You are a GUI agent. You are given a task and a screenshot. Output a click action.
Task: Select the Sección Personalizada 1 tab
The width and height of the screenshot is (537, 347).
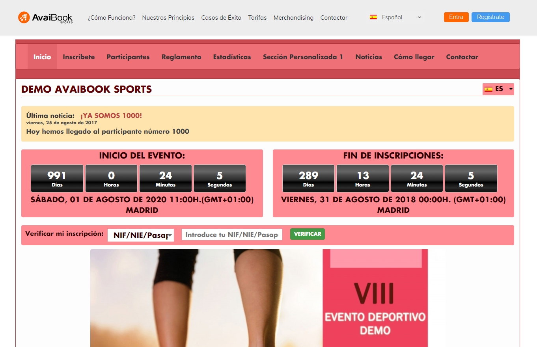(x=303, y=57)
